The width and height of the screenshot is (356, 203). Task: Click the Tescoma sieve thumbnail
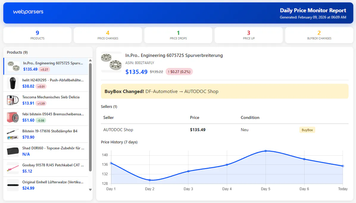click(x=13, y=100)
